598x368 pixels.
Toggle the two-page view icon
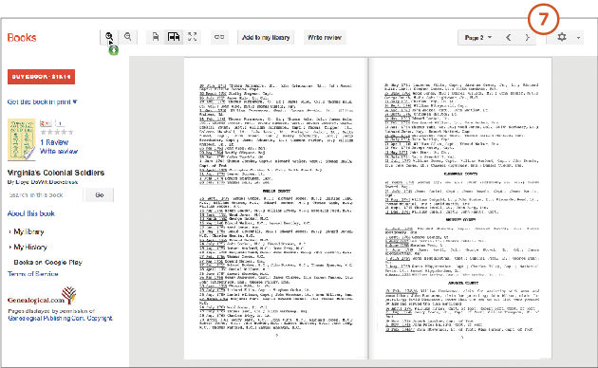pos(174,37)
